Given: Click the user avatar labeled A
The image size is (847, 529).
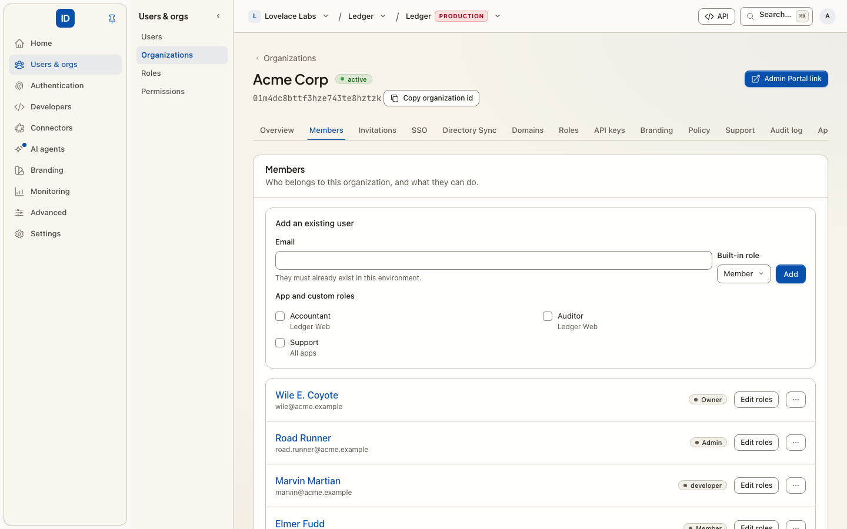Looking at the screenshot, I should point(828,16).
